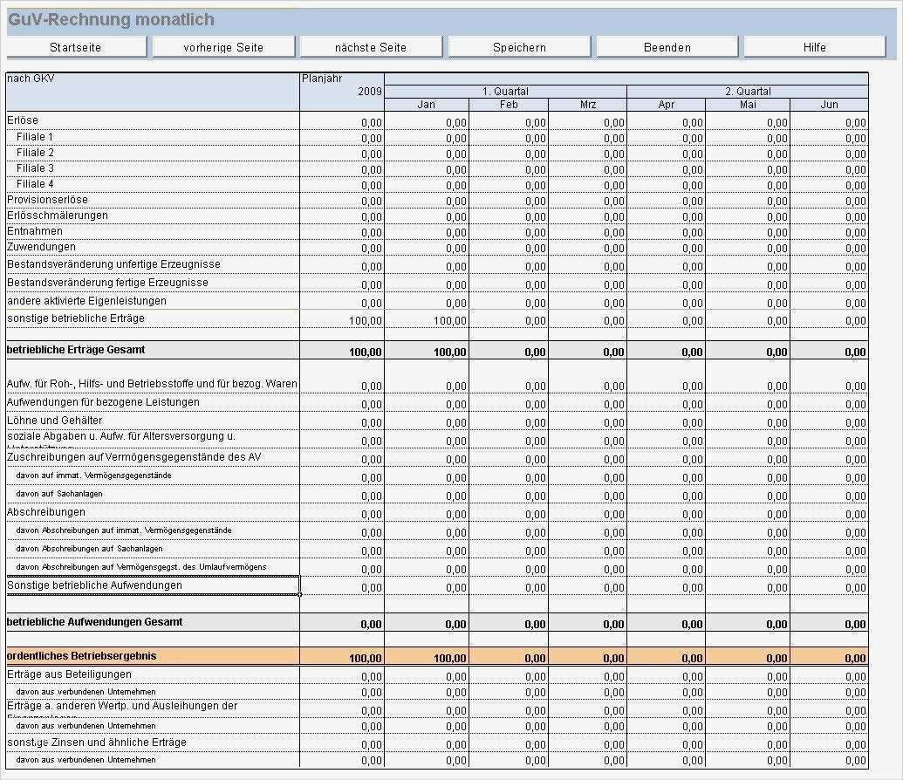Select the Erlösschmälerungen row label
Screen dimensions: 903x780
pyautogui.click(x=57, y=216)
